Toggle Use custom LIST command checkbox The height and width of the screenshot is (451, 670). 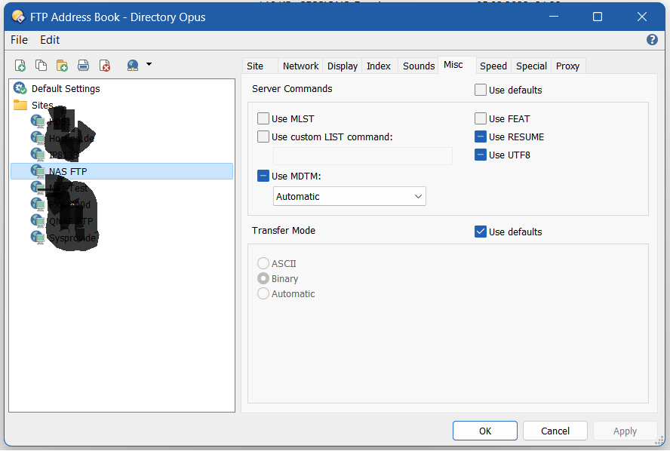click(263, 137)
